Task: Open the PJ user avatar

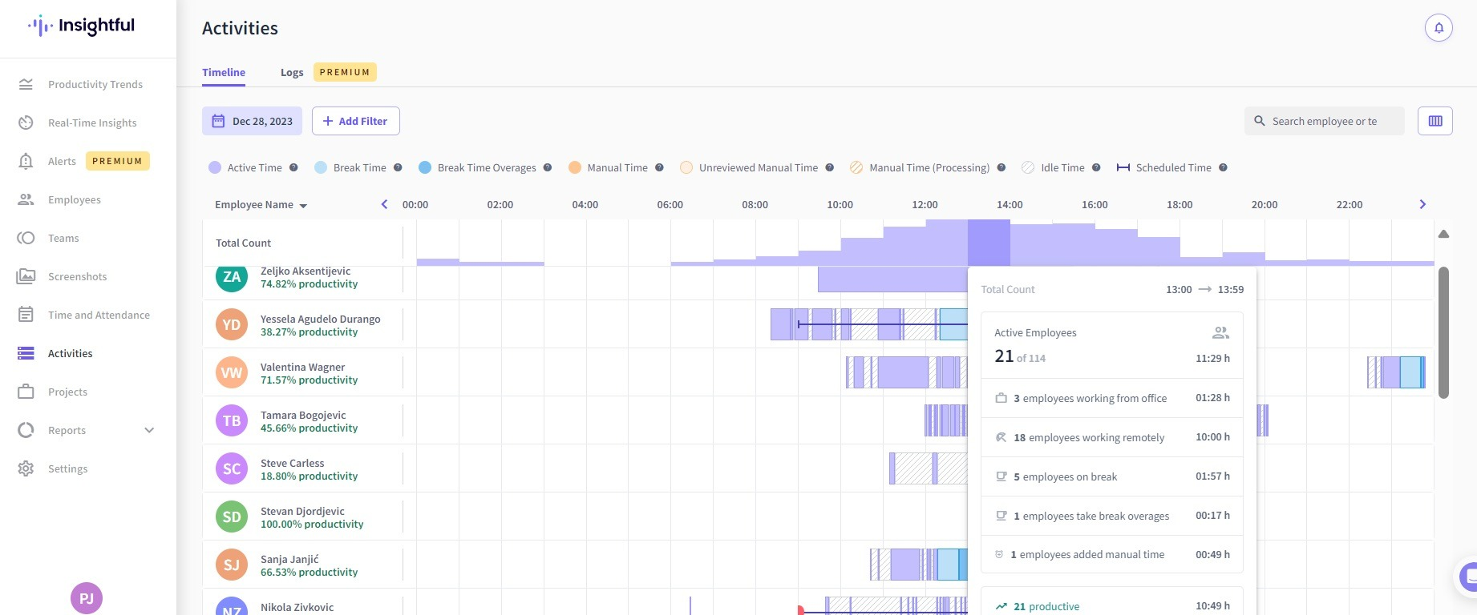Action: [x=87, y=598]
